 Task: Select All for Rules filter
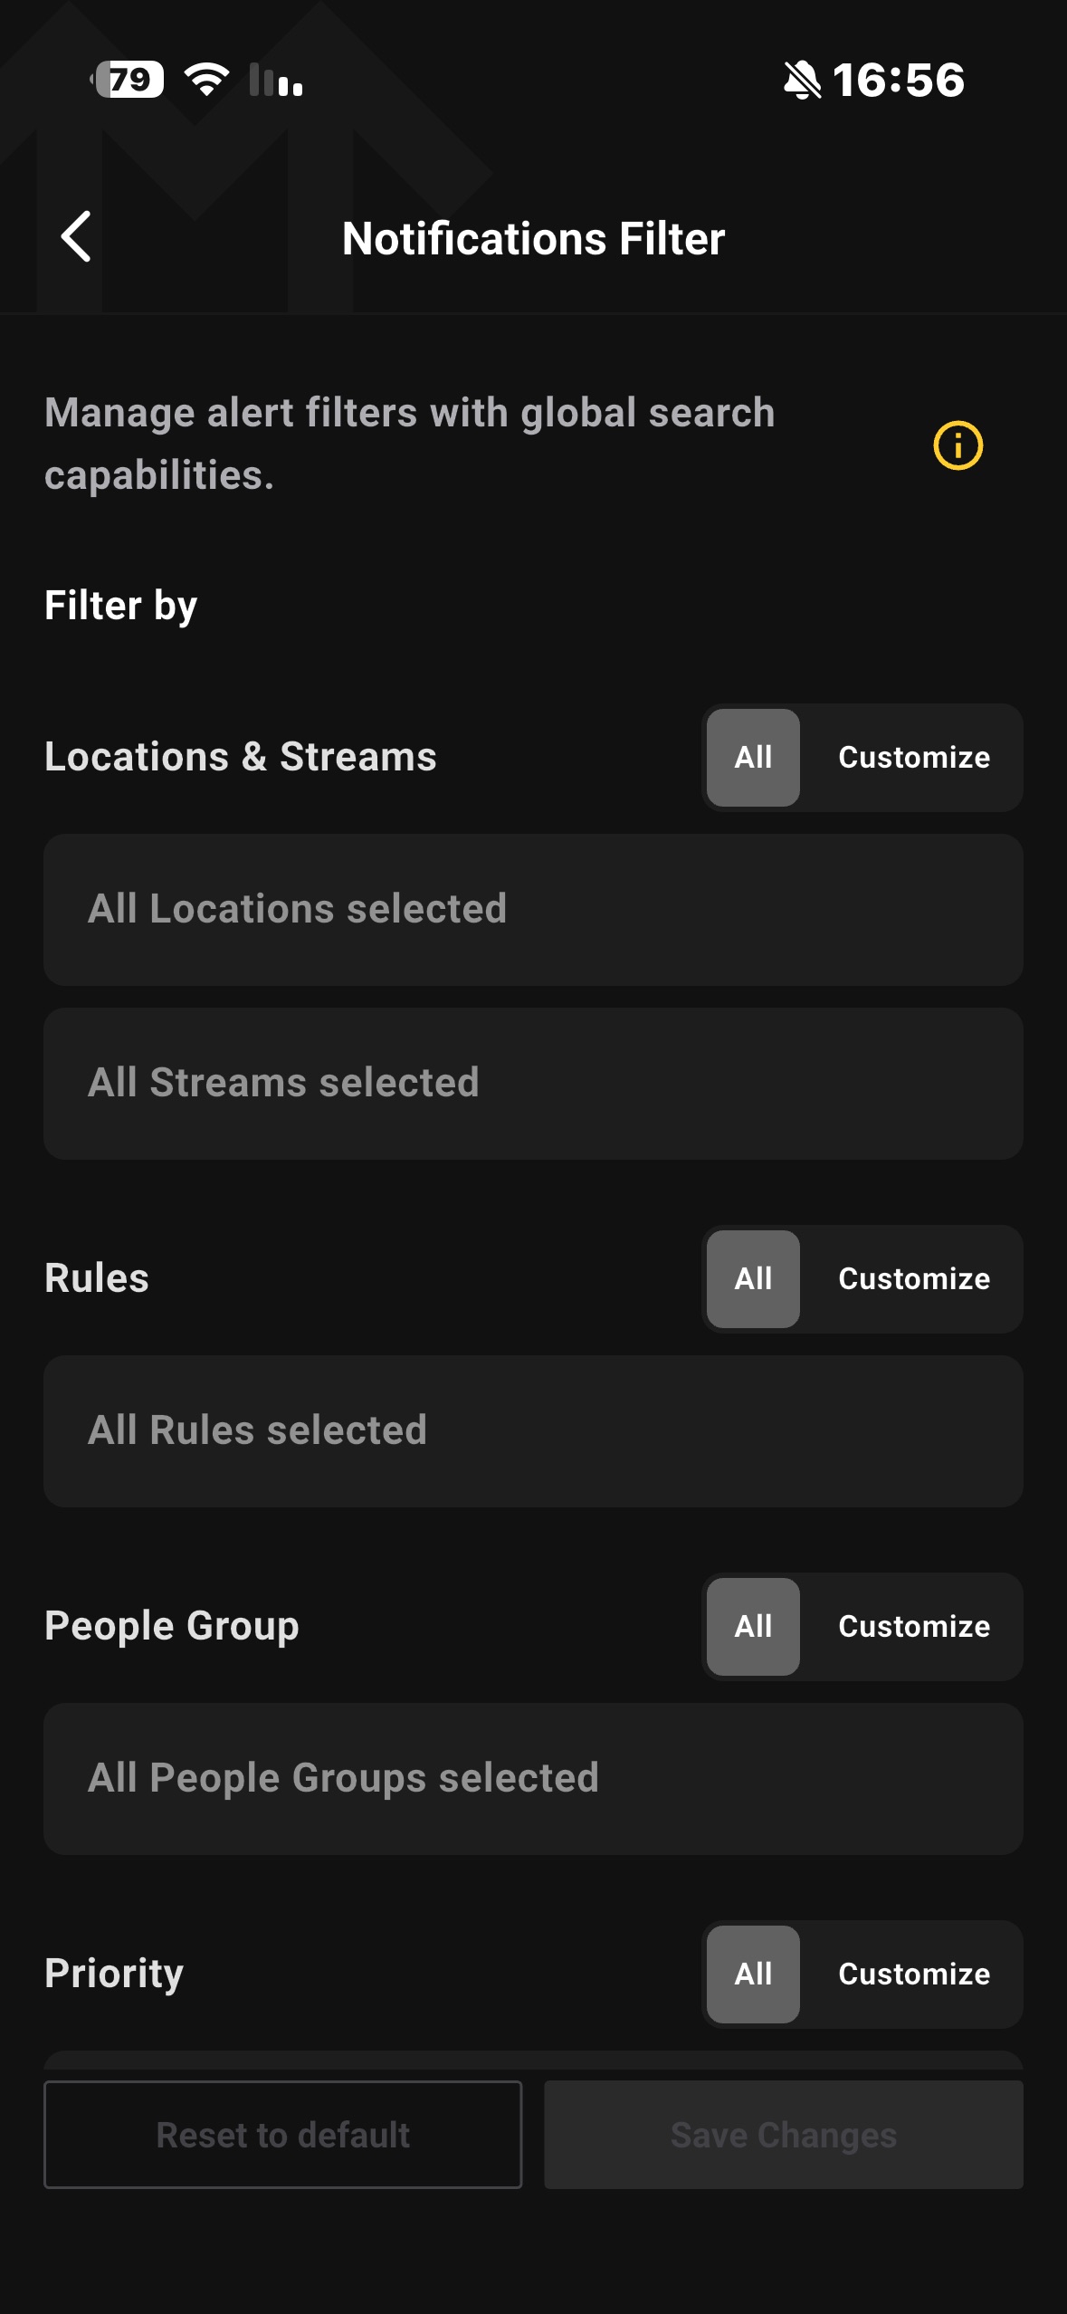(x=753, y=1279)
